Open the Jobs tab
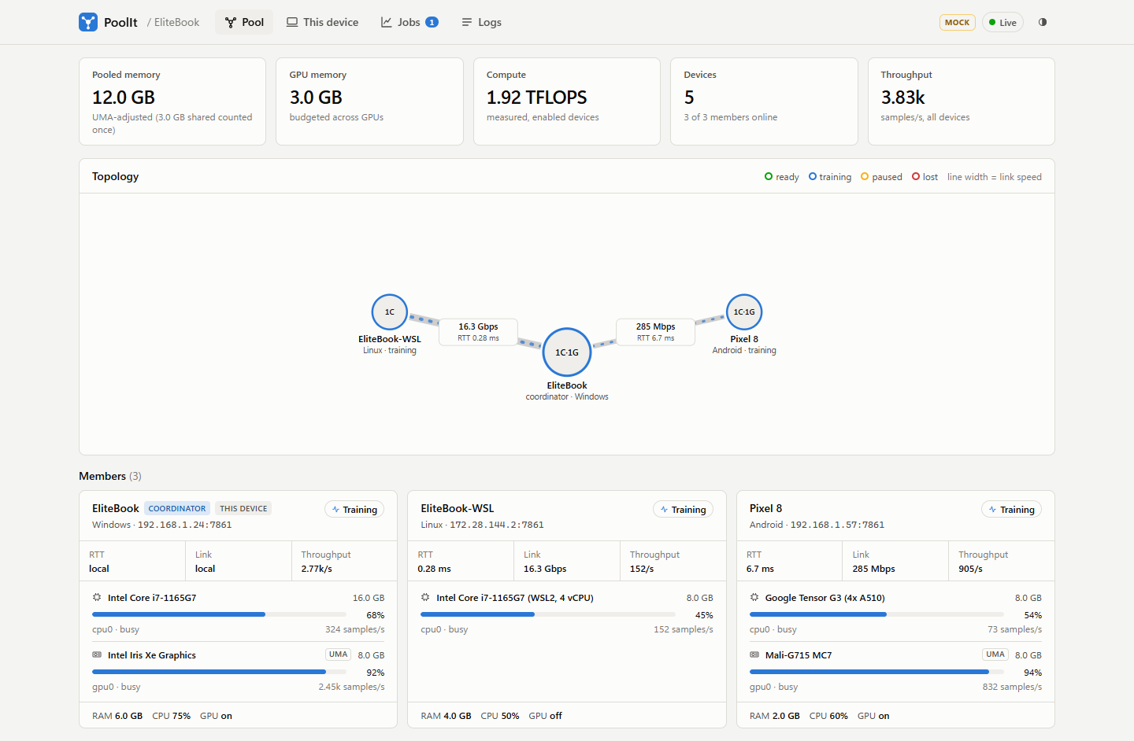This screenshot has height=741, width=1134. click(x=409, y=22)
